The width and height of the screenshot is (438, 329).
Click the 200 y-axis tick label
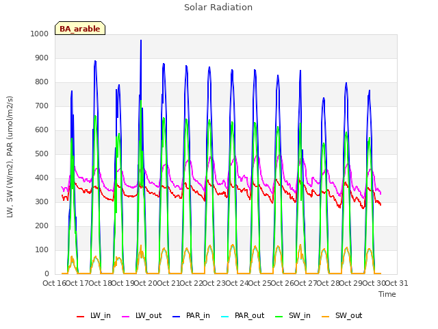click(42, 226)
